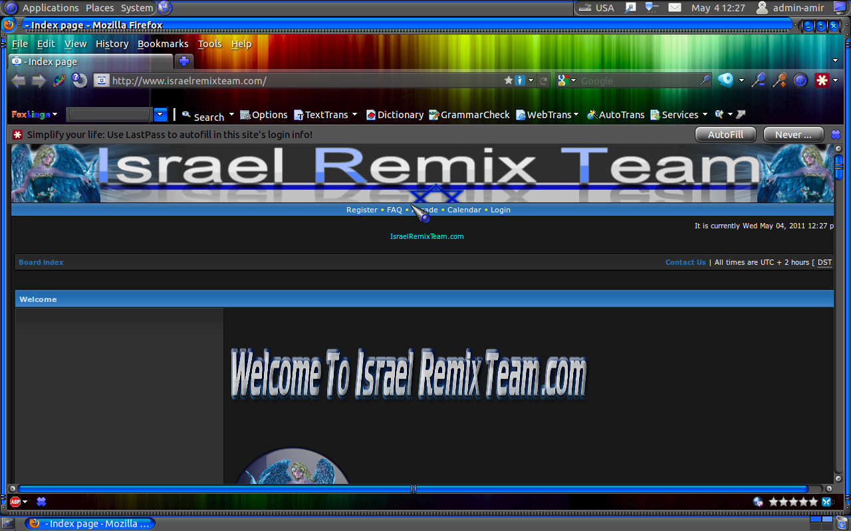Click the AutoFill button
Image resolution: width=851 pixels, height=531 pixels.
click(x=725, y=135)
